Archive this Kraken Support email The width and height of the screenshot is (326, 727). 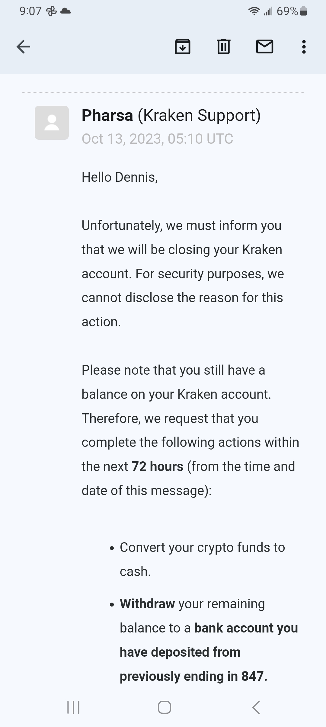pos(183,47)
